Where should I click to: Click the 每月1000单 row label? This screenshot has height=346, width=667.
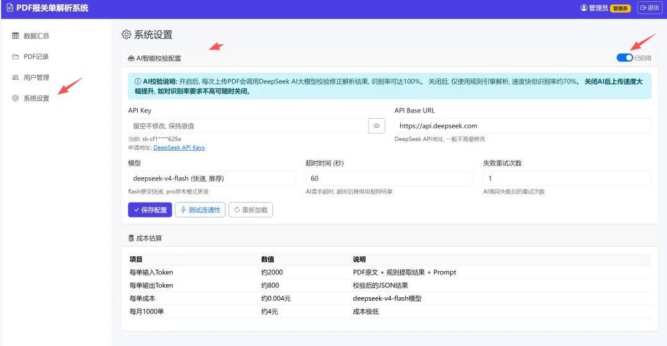coord(146,311)
